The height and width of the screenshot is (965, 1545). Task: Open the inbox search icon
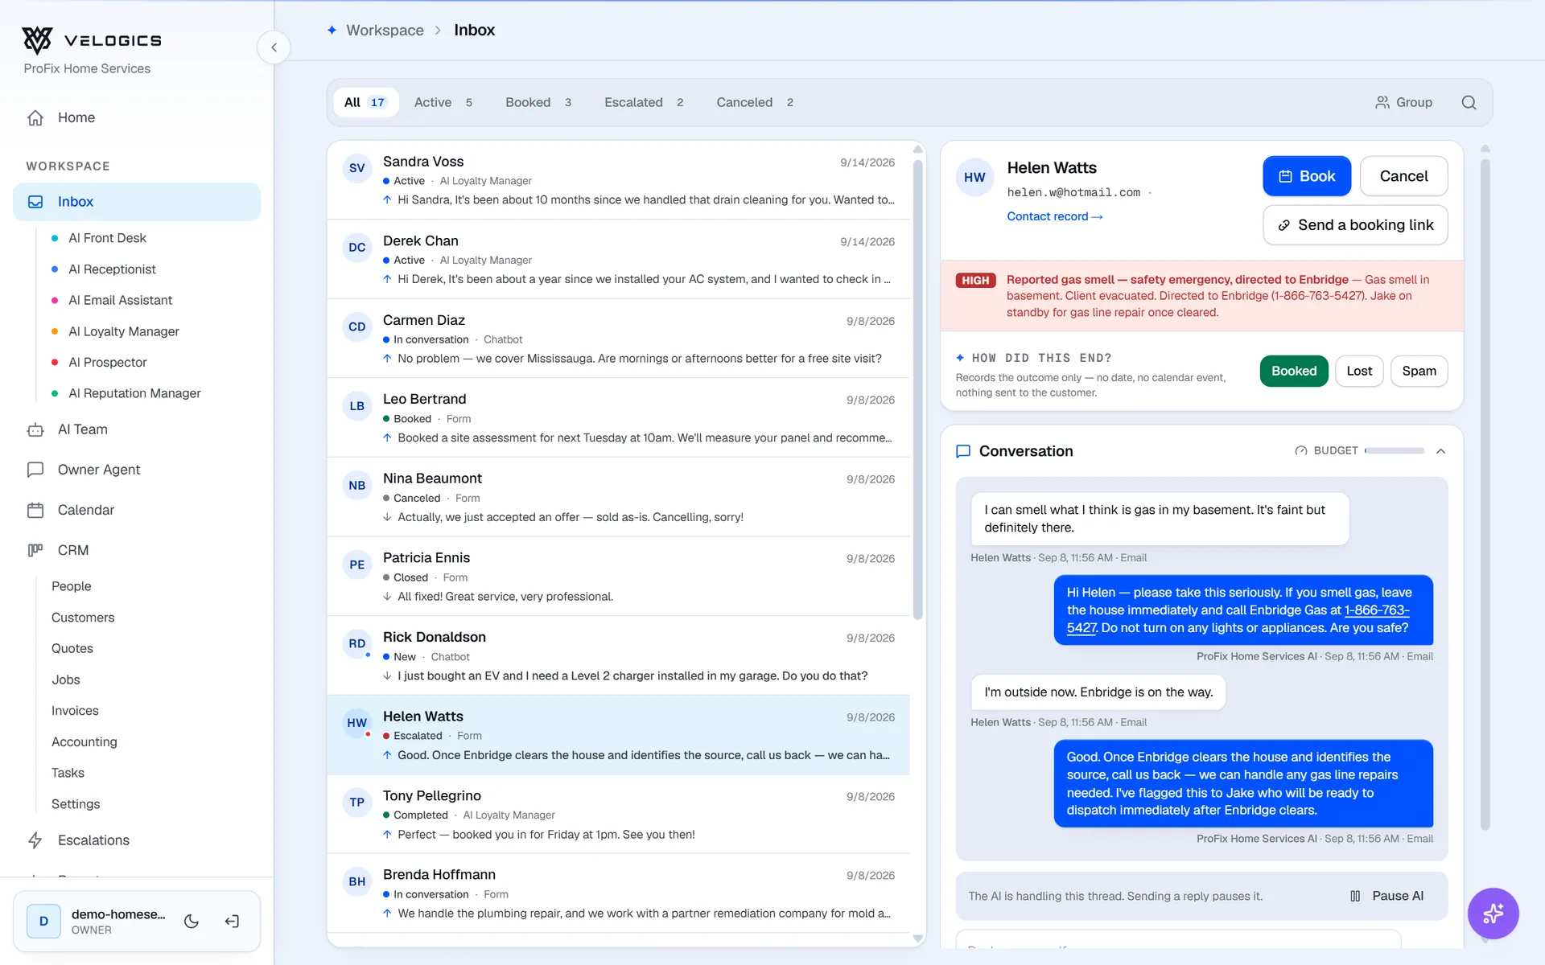pyautogui.click(x=1469, y=102)
